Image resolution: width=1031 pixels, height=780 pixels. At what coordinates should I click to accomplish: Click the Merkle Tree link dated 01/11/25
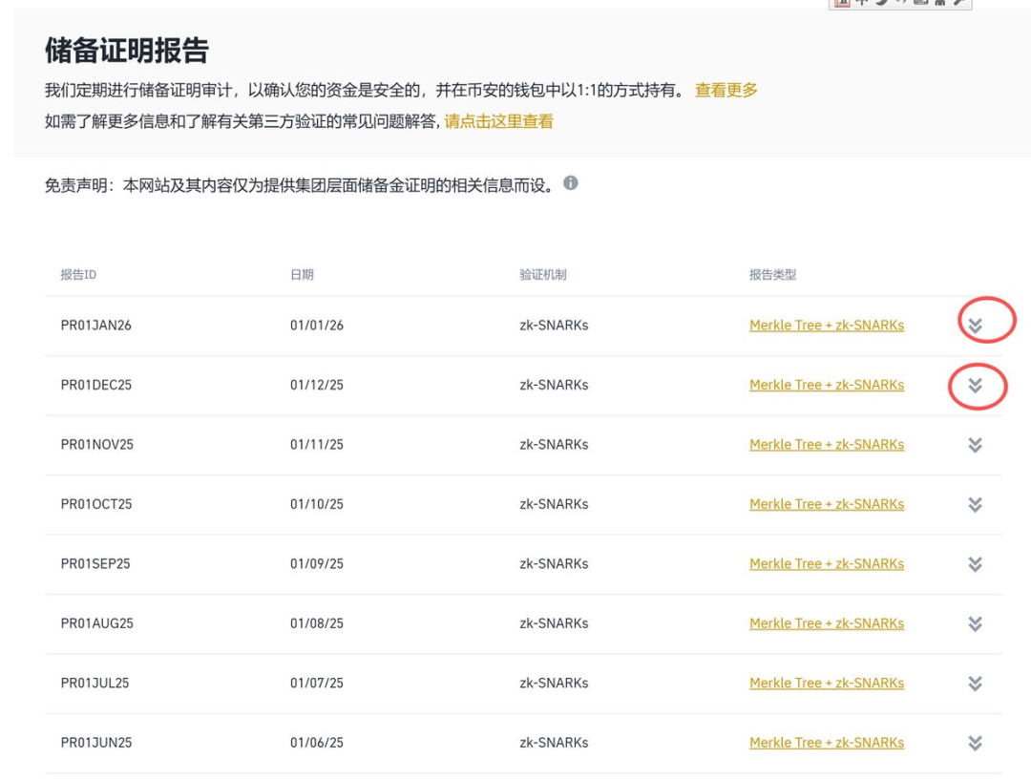(x=827, y=445)
